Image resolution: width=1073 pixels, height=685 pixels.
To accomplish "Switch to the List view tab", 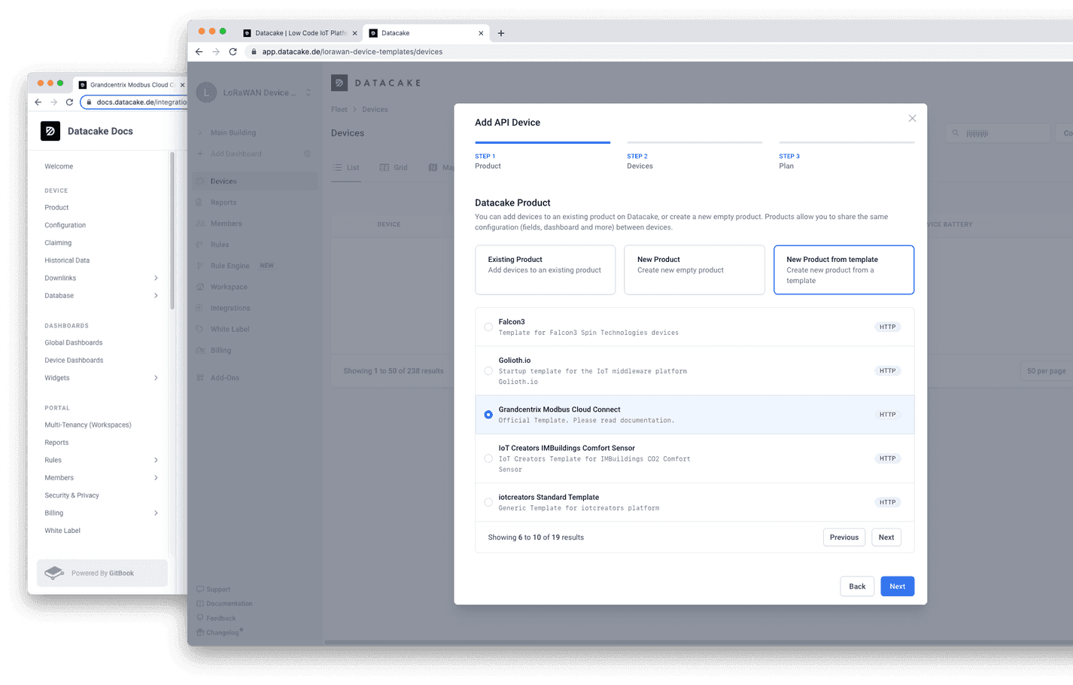I will [346, 167].
